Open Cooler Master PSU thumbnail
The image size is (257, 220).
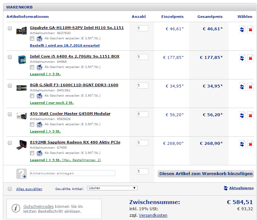(x=21, y=116)
